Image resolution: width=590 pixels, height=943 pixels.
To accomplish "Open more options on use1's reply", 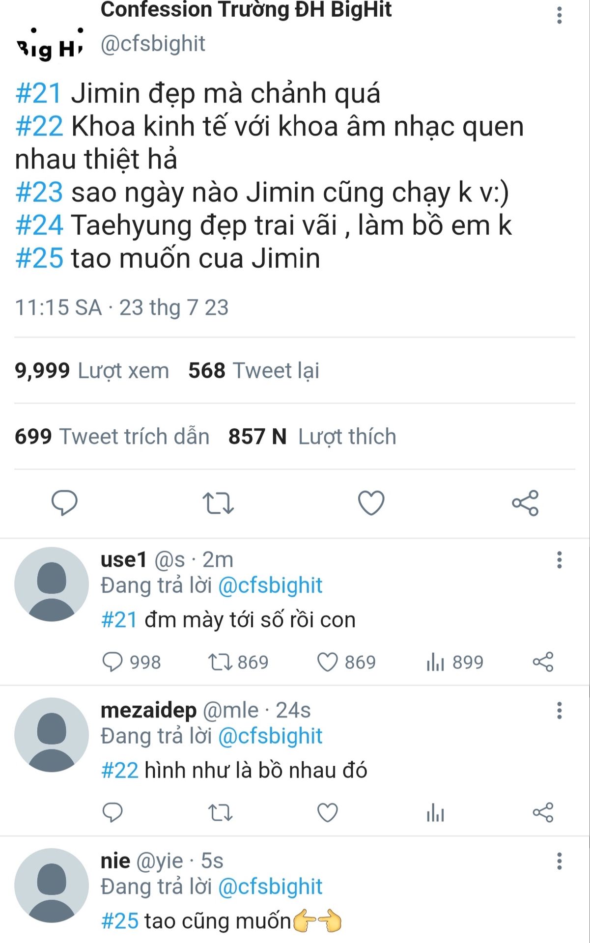I will pyautogui.click(x=559, y=560).
